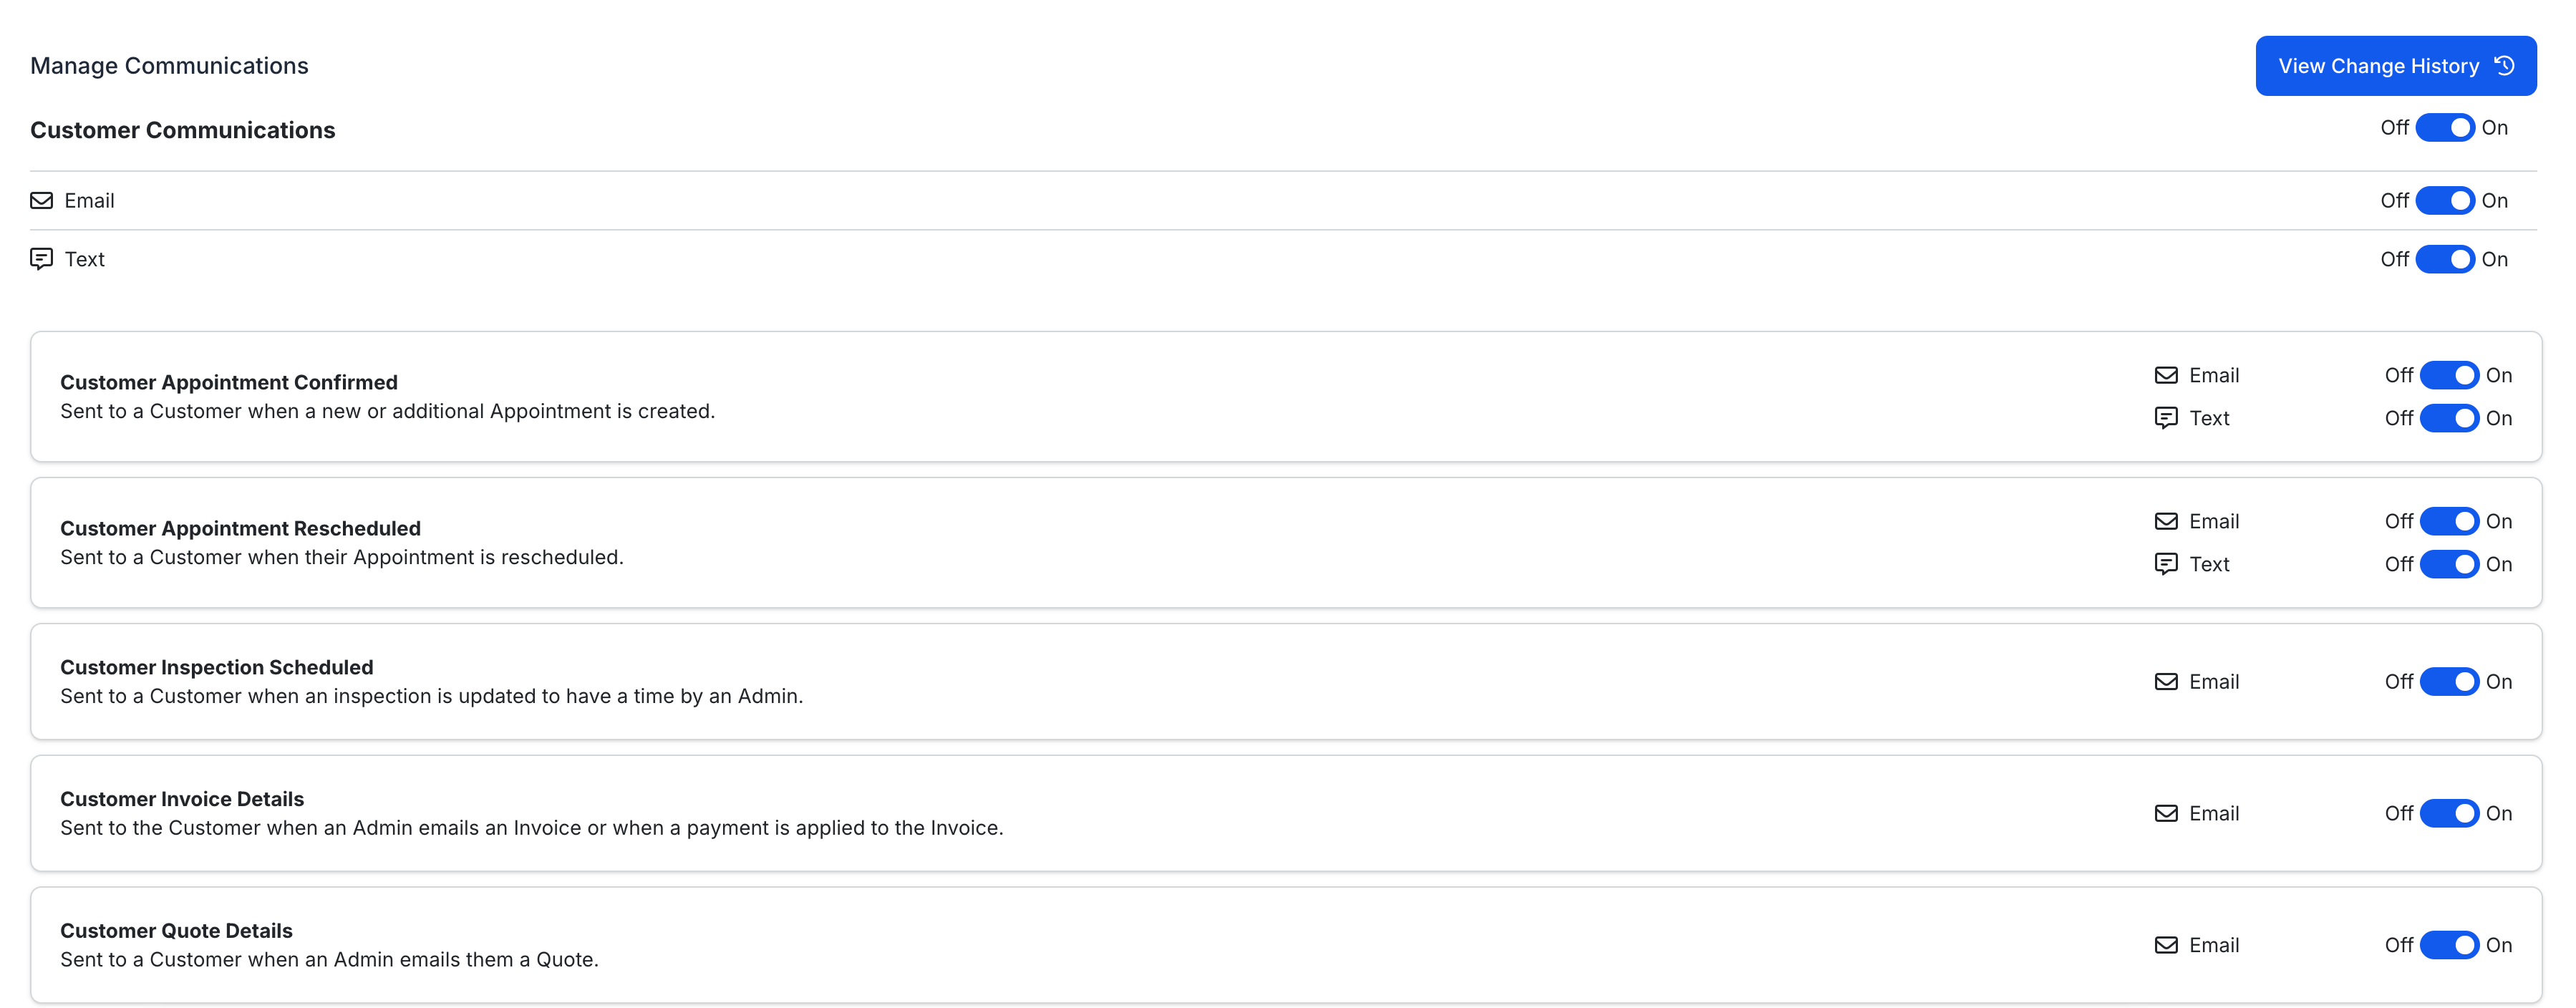This screenshot has width=2576, height=1008.
Task: Turn off Text for Appointment Rescheduled
Action: coord(2449,564)
